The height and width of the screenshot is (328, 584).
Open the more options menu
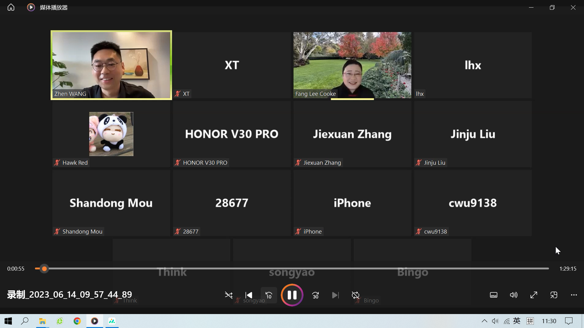tap(574, 295)
